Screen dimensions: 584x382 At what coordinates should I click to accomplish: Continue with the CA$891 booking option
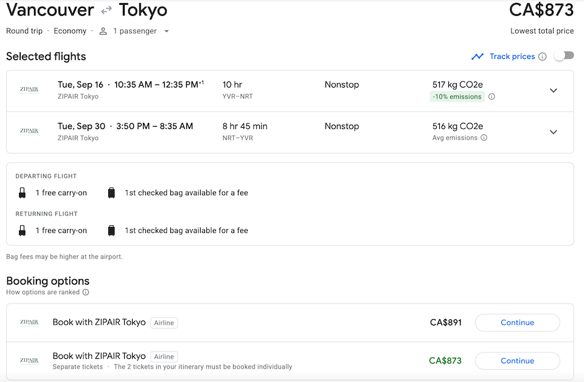pyautogui.click(x=517, y=322)
